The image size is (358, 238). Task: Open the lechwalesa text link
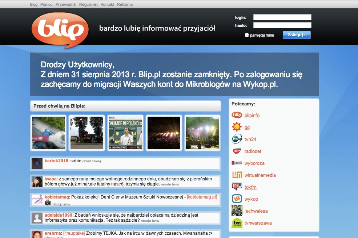[x=256, y=211]
